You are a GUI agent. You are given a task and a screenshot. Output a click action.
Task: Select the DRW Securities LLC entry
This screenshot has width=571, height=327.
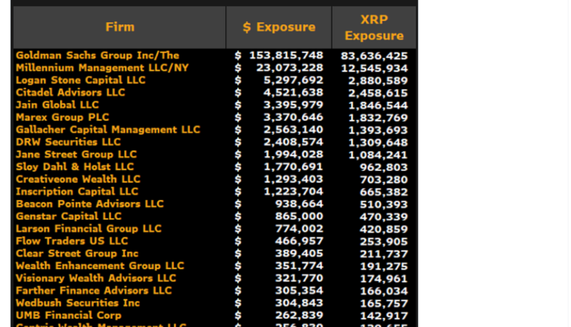point(69,142)
